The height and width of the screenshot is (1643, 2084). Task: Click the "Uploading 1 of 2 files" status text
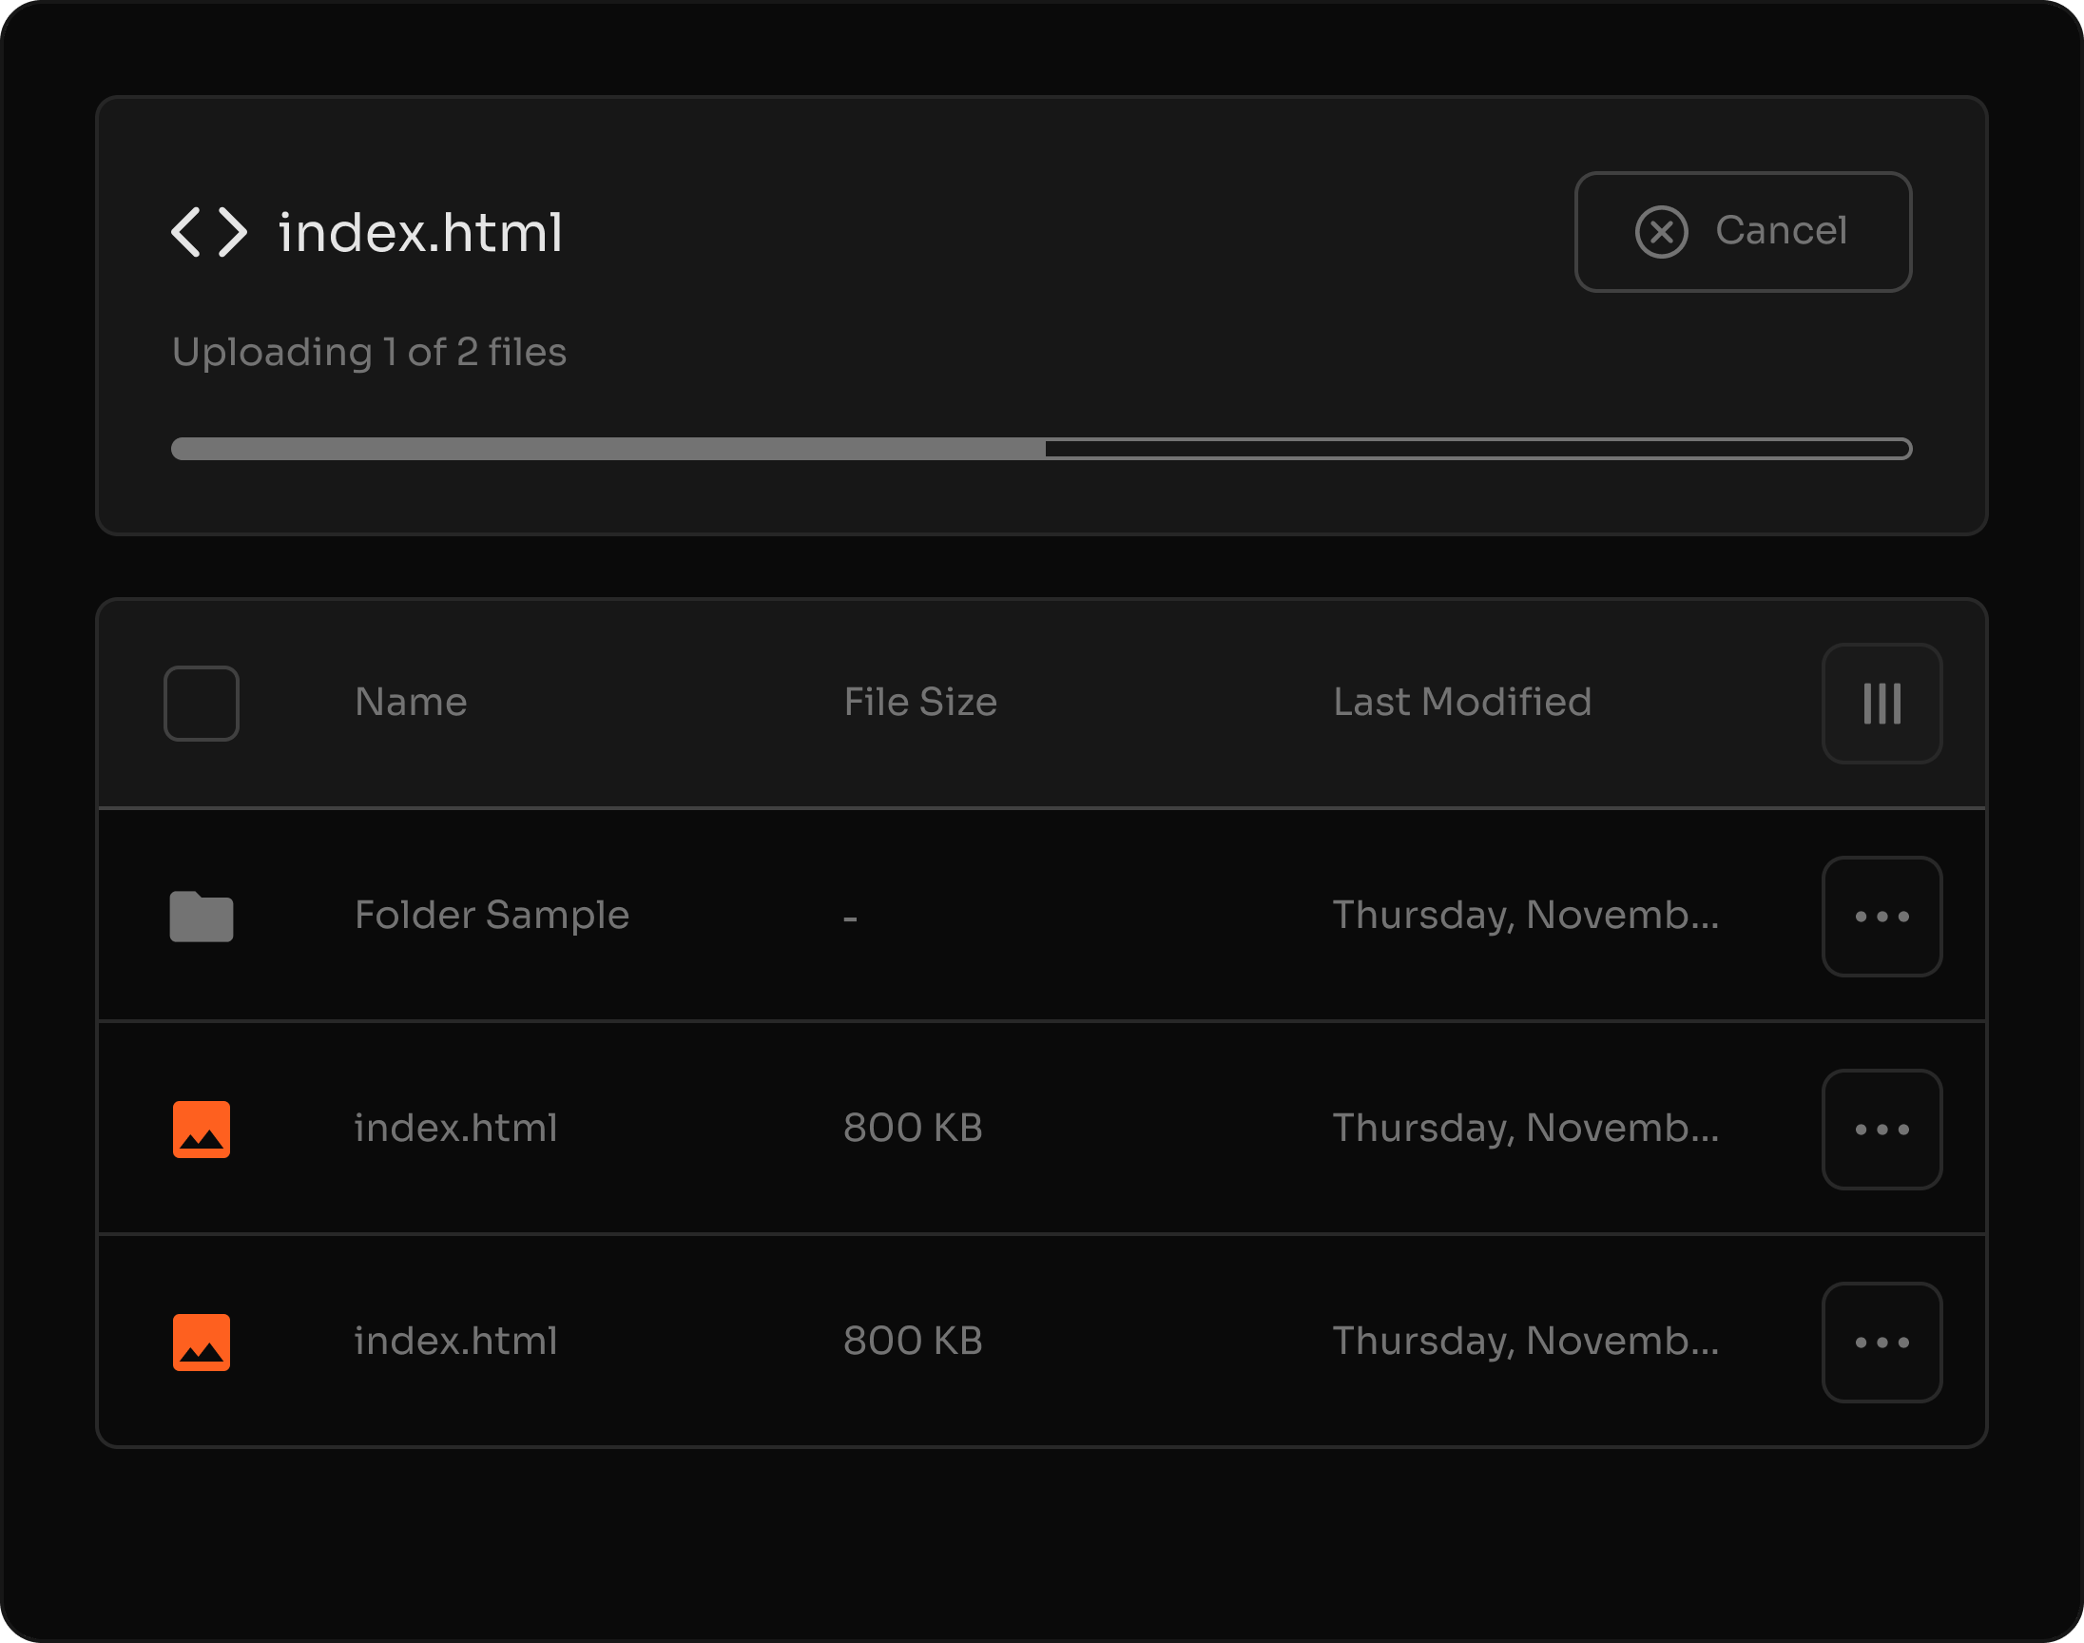point(369,352)
